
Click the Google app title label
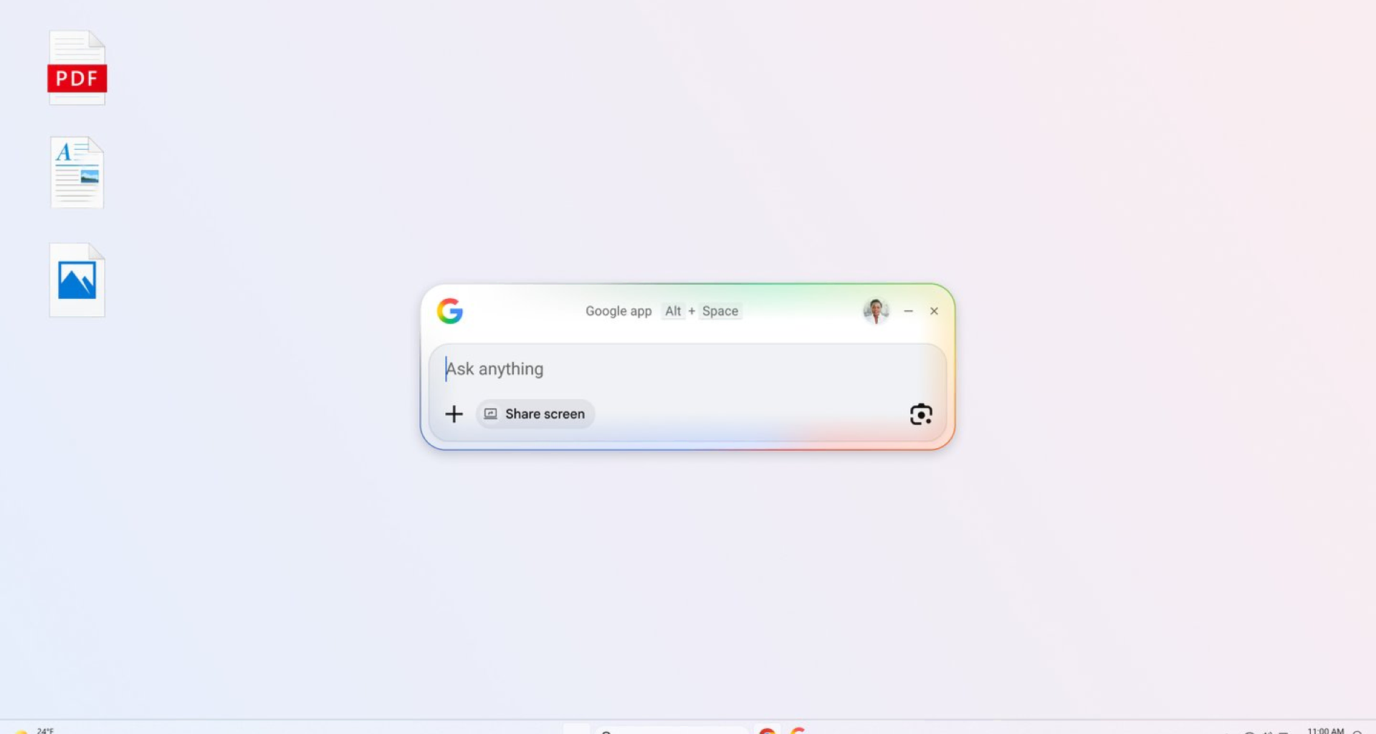618,311
